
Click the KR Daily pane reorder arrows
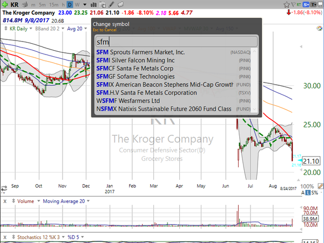point(6,29)
